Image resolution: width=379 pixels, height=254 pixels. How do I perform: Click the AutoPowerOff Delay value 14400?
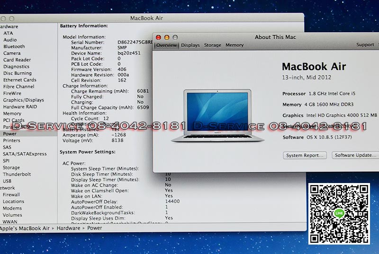pos(172,201)
